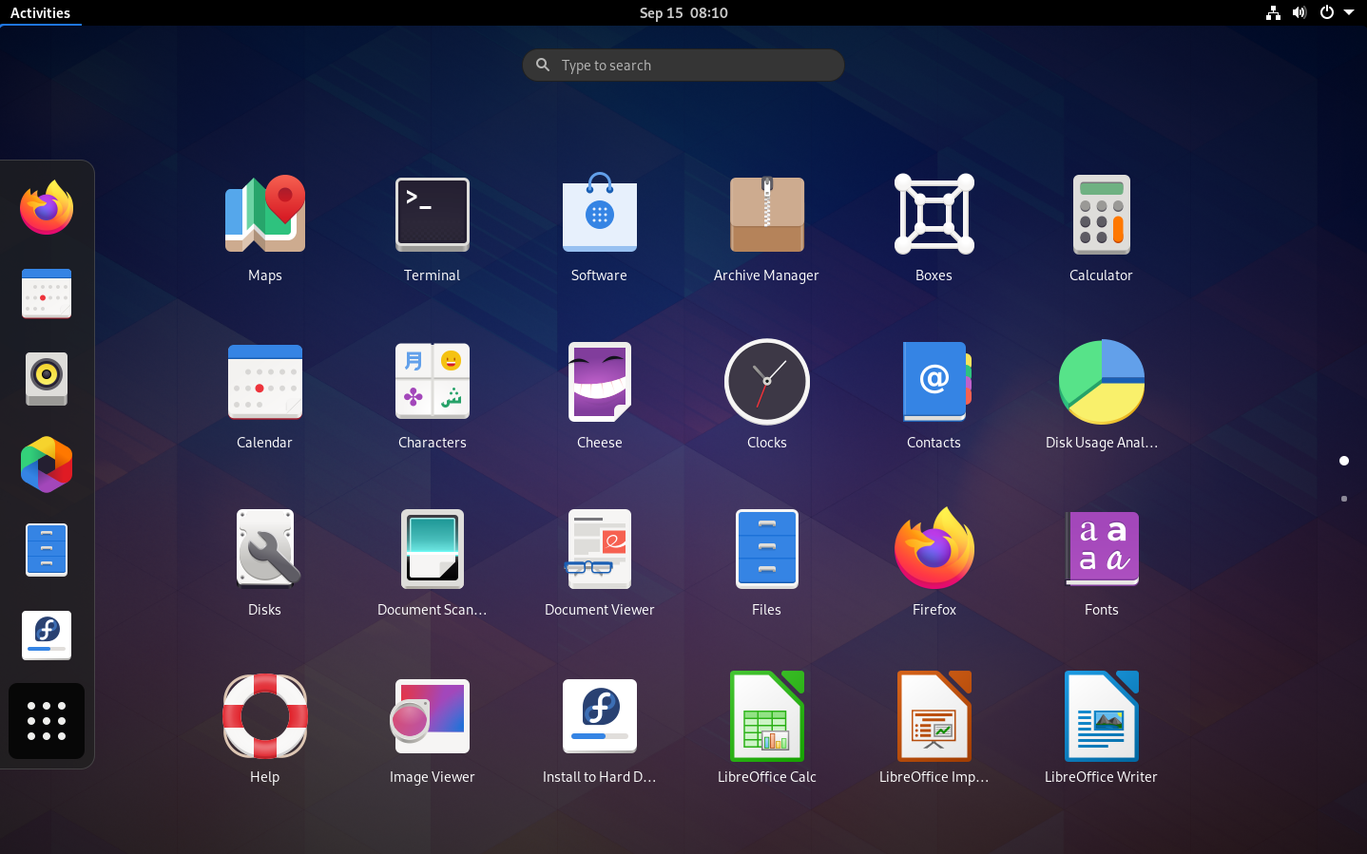The width and height of the screenshot is (1367, 854).
Task: Click Activities in the top bar
Action: click(41, 12)
